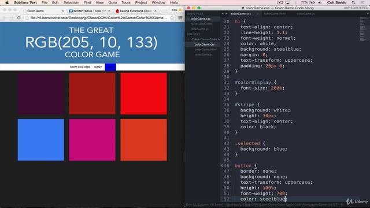Open the Selection menu
Image resolution: width=370 pixels, height=208 pixels.
(x=71, y=2)
